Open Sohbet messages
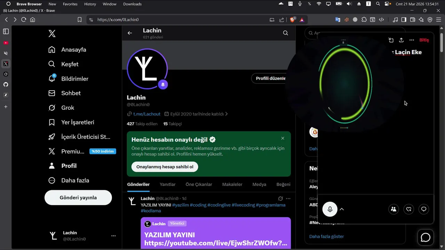445x250 pixels. (65, 93)
